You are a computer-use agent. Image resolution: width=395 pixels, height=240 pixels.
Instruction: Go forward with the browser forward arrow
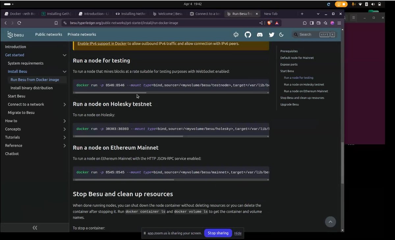(13, 23)
